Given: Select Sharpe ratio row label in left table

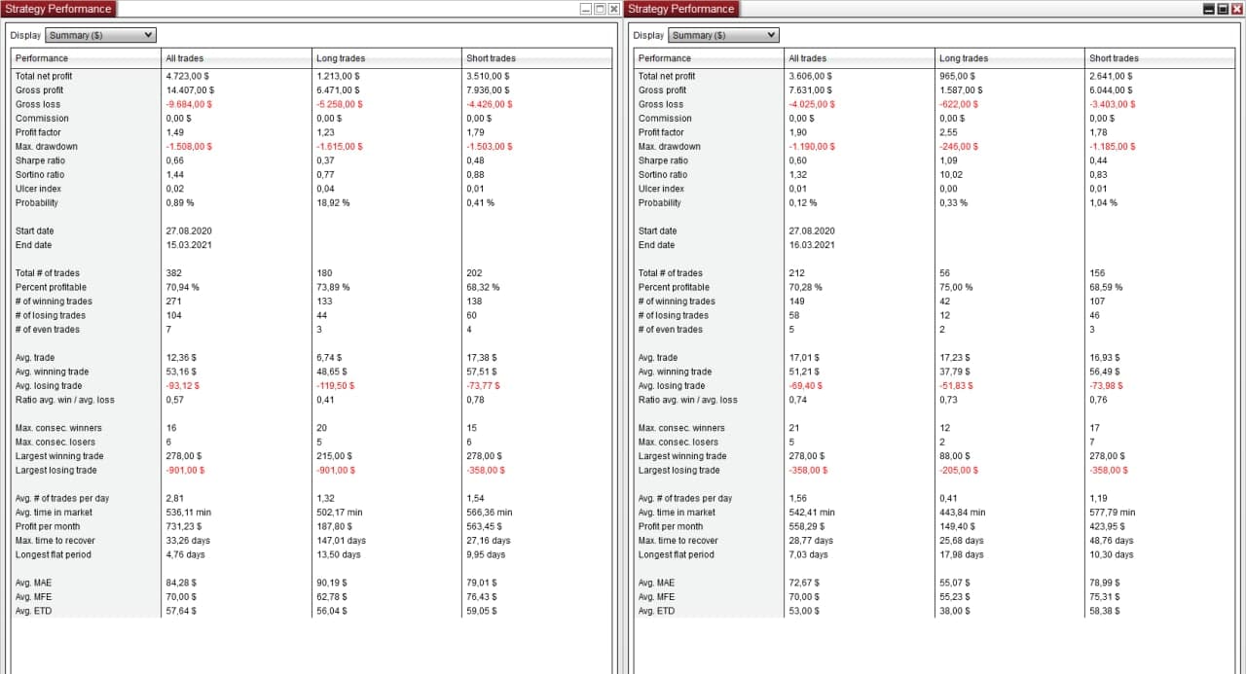Looking at the screenshot, I should 40,160.
